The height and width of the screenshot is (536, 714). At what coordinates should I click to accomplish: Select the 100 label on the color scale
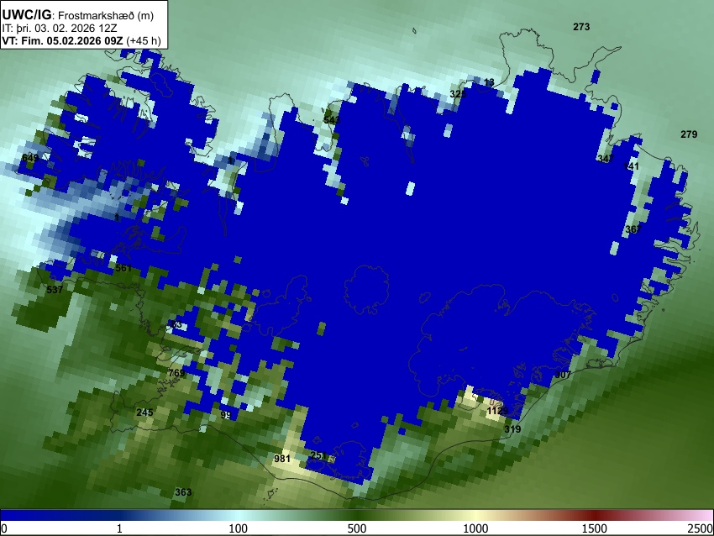pos(238,528)
